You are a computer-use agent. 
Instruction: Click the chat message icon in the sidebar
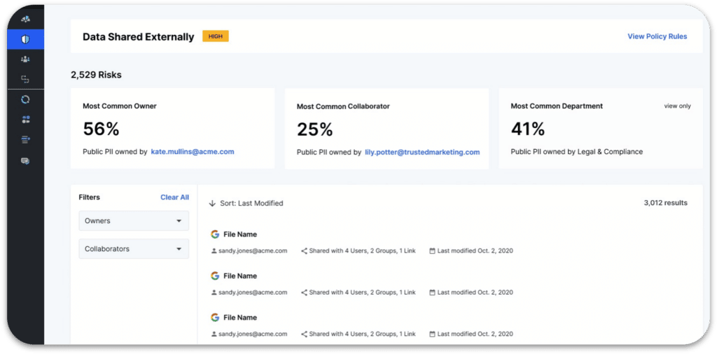click(x=26, y=161)
